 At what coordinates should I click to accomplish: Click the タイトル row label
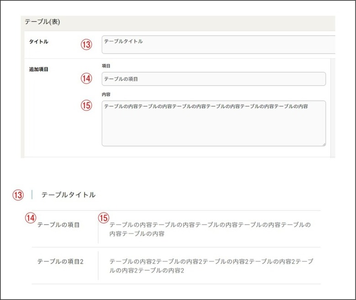[39, 42]
